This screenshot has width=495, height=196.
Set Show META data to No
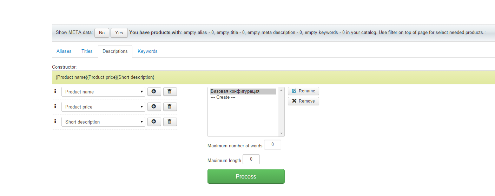click(x=102, y=33)
